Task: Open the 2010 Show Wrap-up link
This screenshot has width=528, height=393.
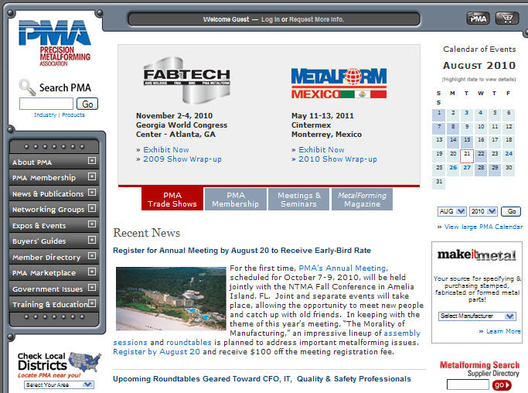Action: coord(337,159)
